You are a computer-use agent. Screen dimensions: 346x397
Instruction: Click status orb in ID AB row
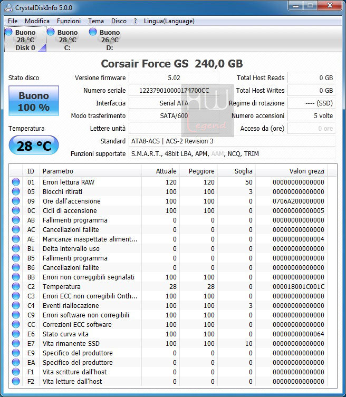[x=16, y=220]
